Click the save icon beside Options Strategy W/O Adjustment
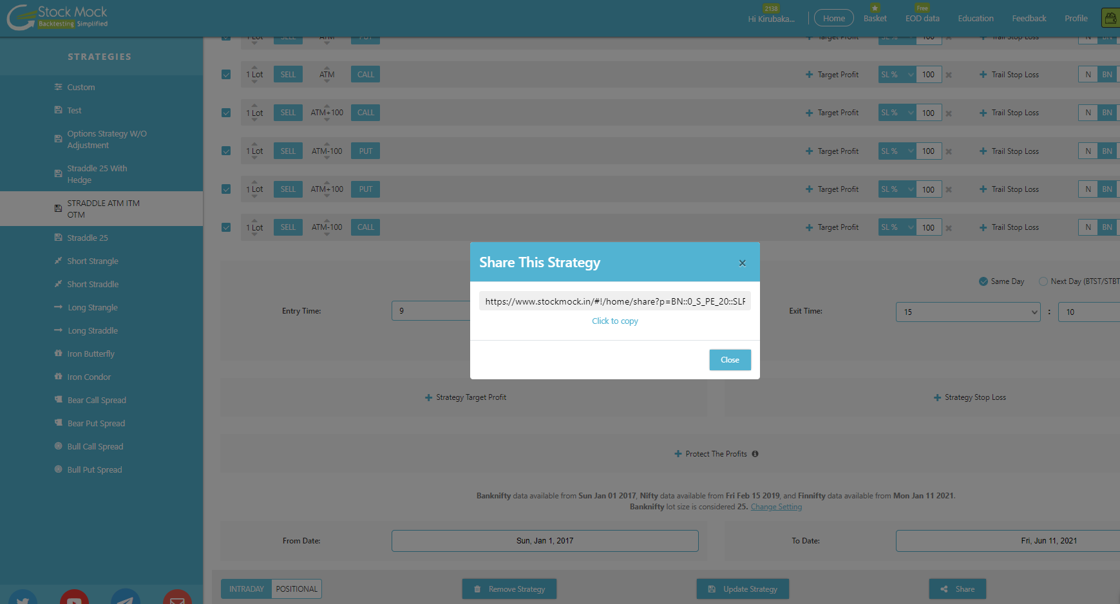 [x=59, y=138]
